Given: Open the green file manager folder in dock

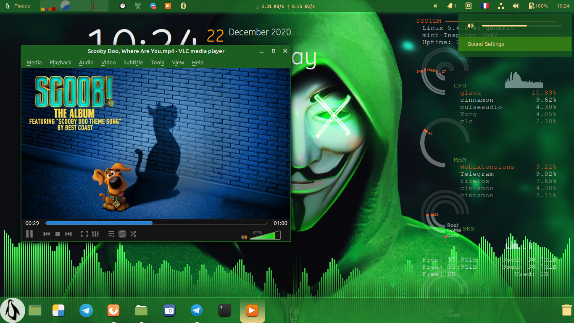Looking at the screenshot, I should tap(141, 310).
